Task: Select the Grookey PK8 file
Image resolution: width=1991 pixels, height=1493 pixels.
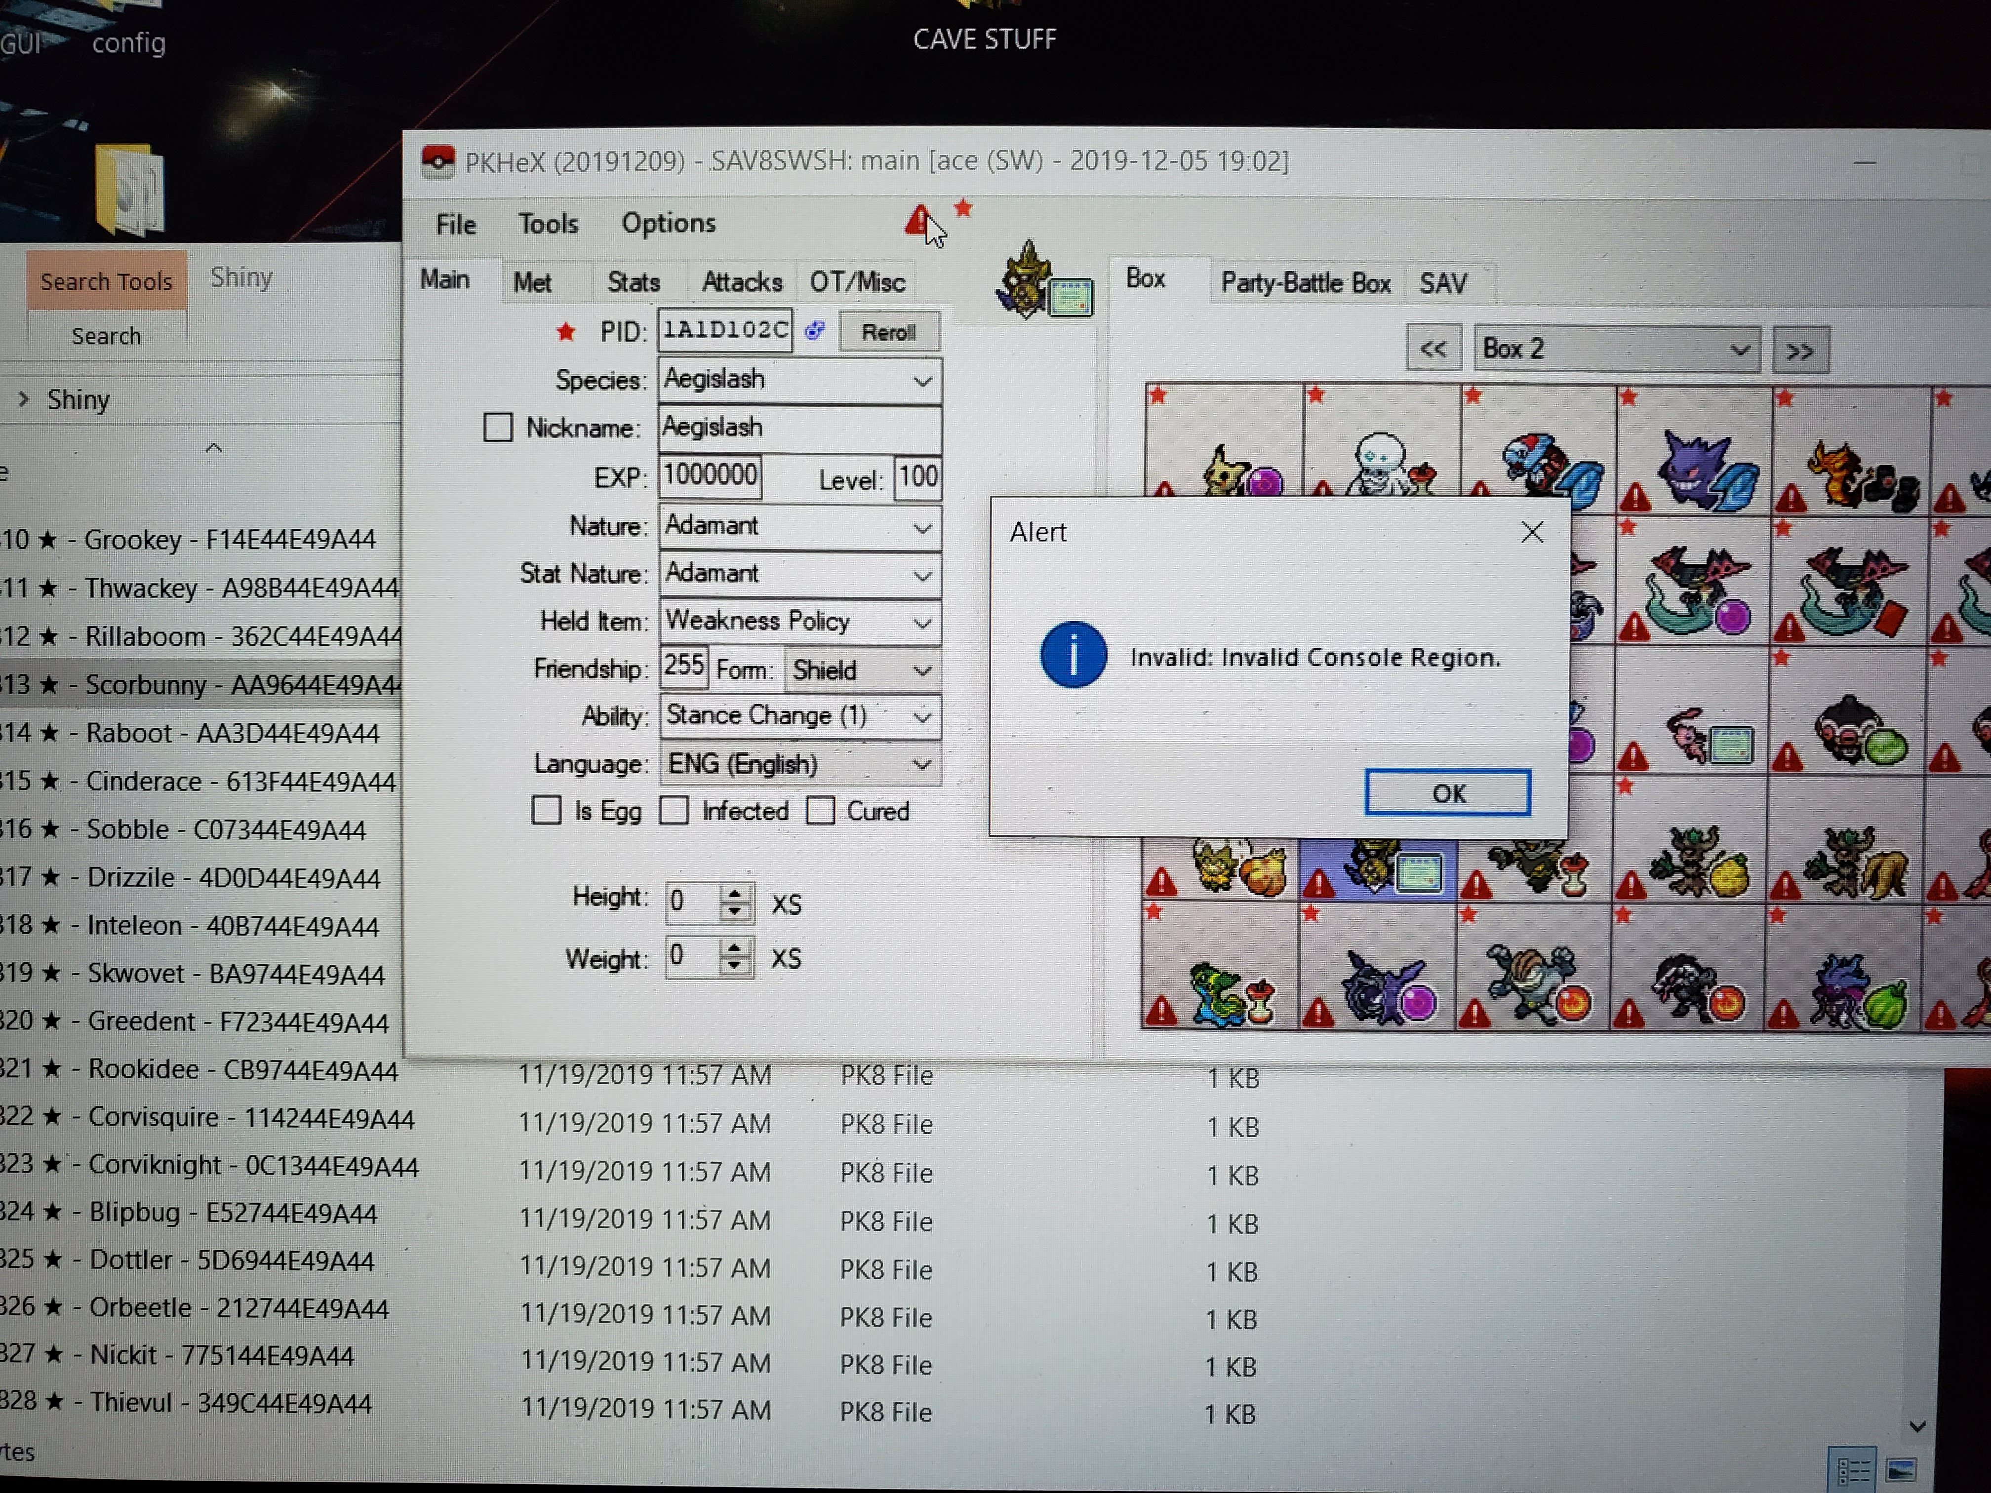Action: click(187, 539)
